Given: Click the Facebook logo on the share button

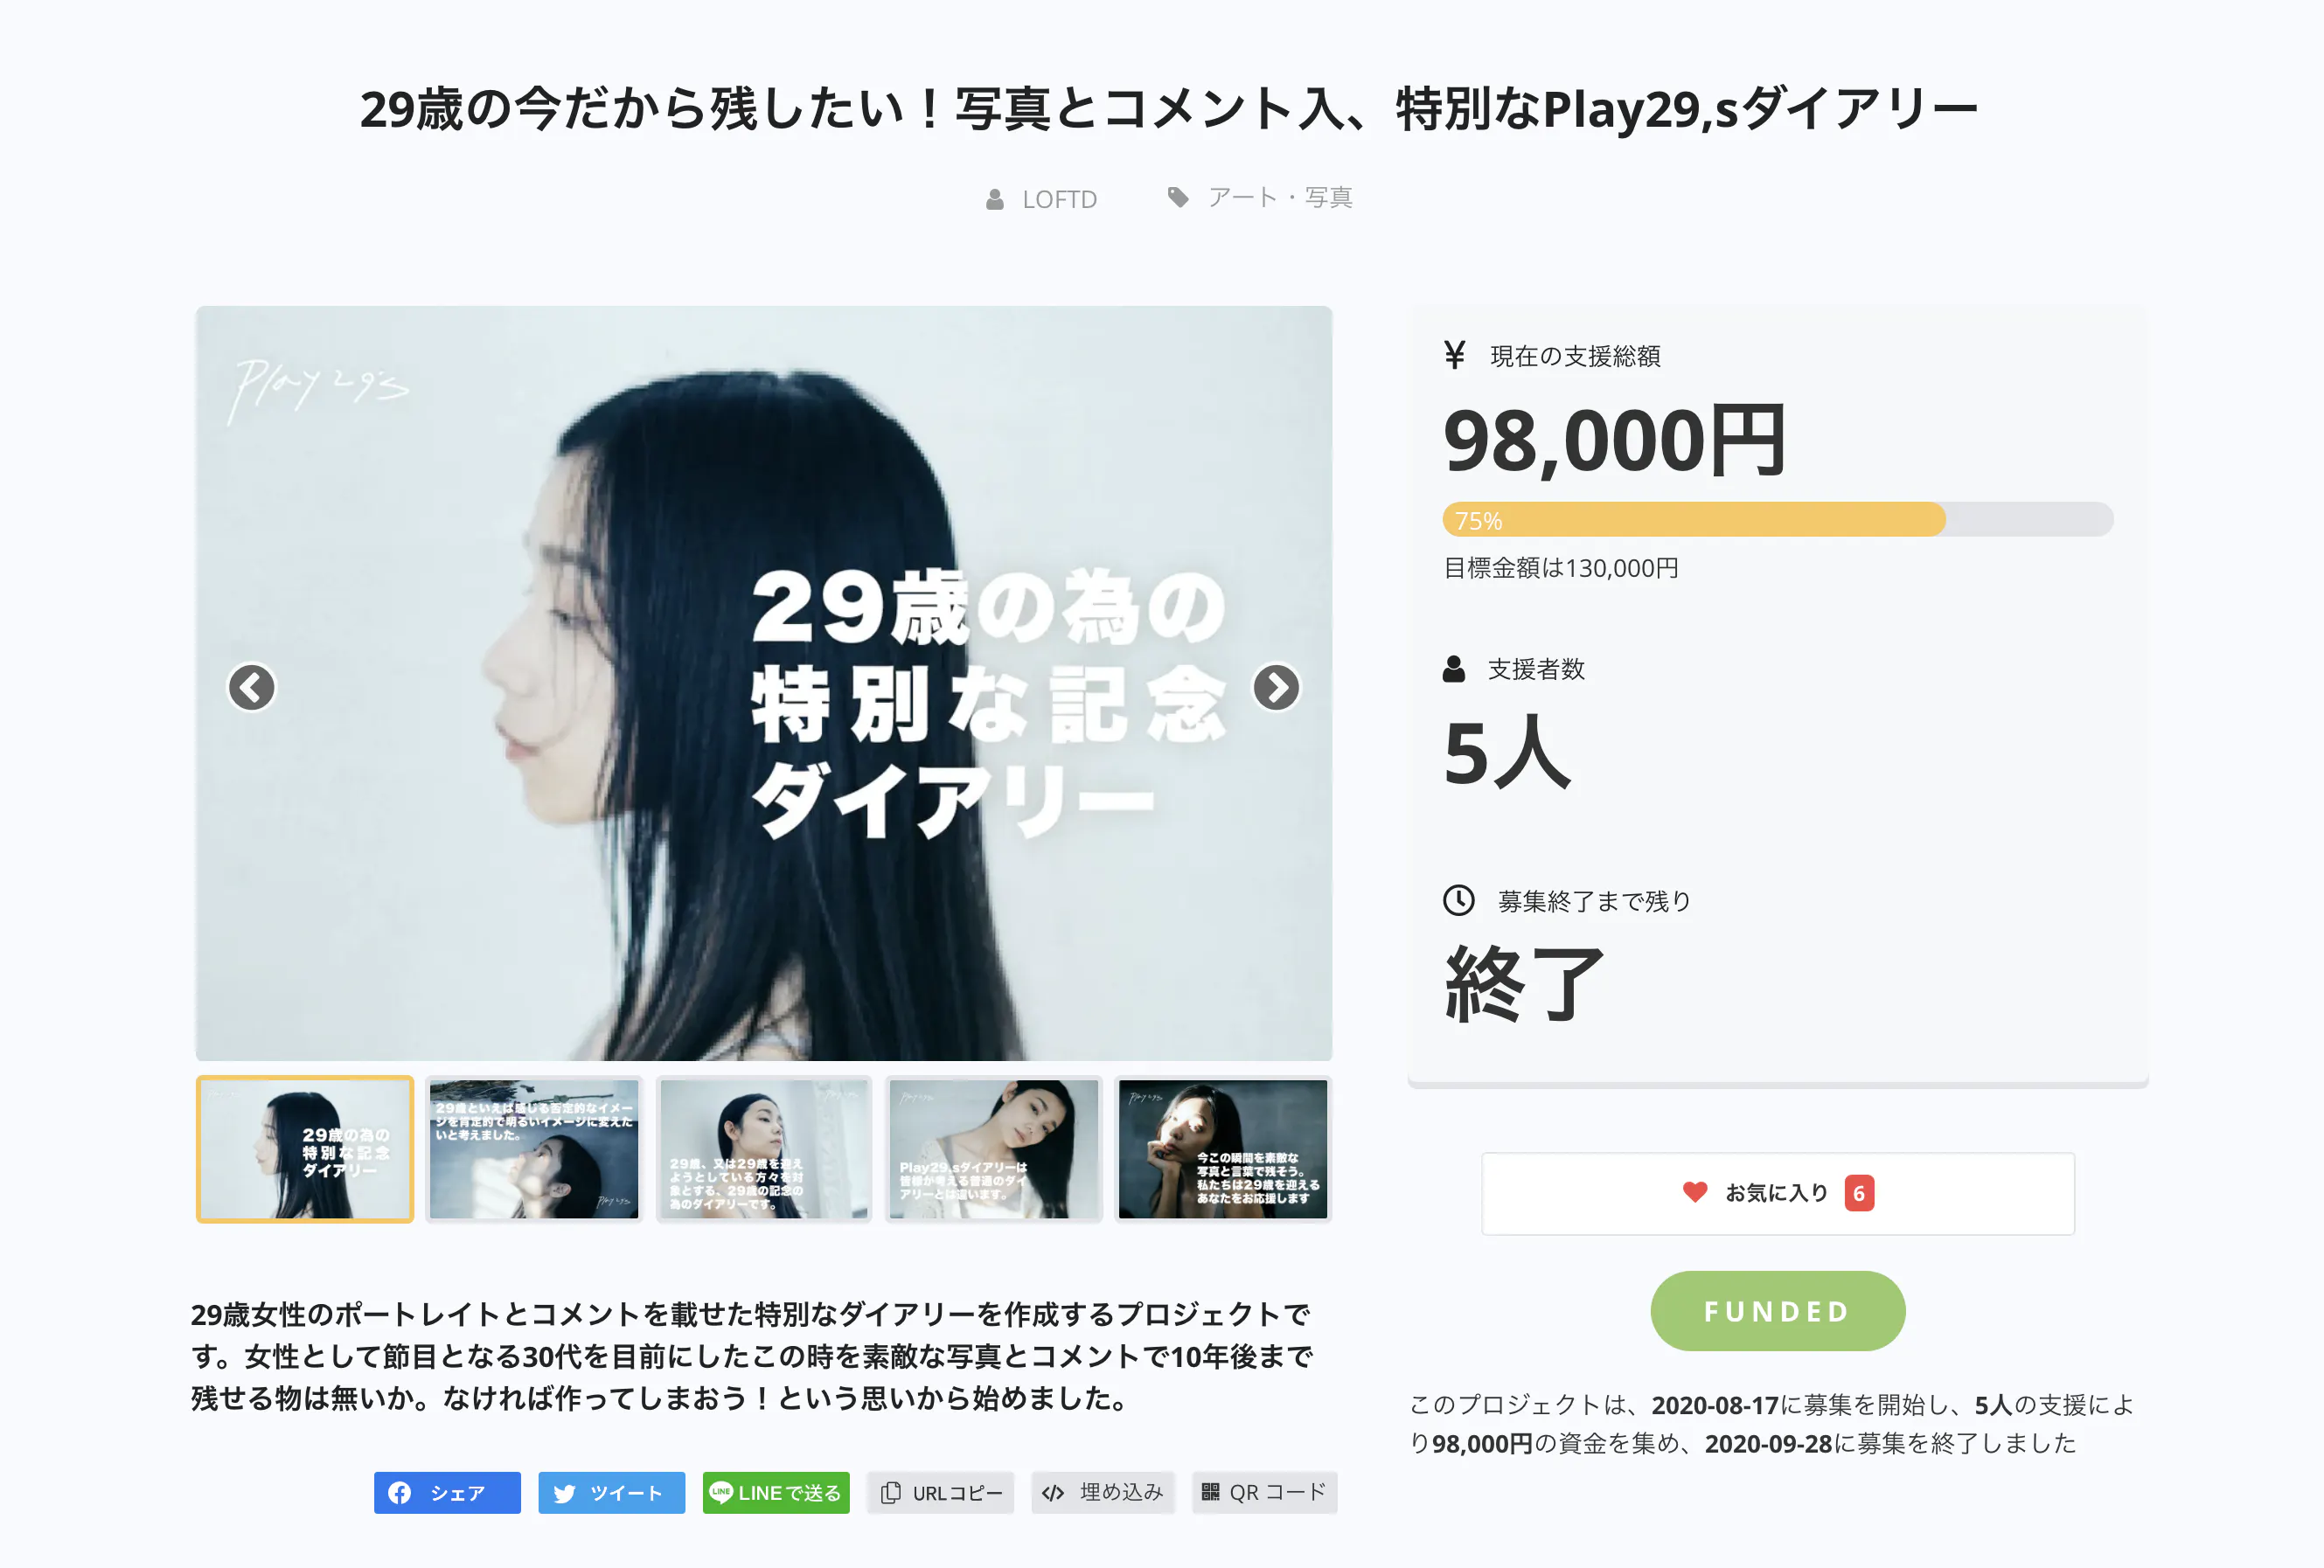Looking at the screenshot, I should pyautogui.click(x=400, y=1492).
